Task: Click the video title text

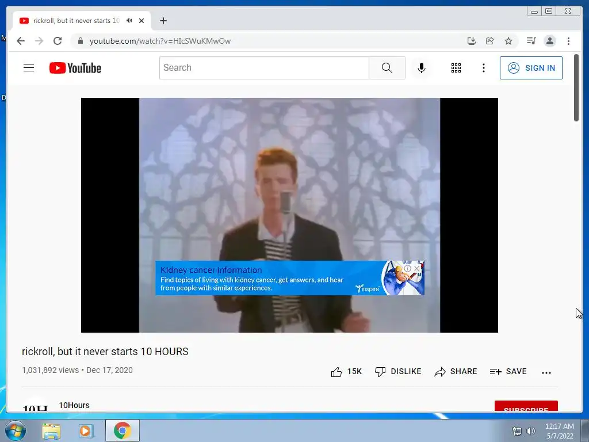Action: 105,352
